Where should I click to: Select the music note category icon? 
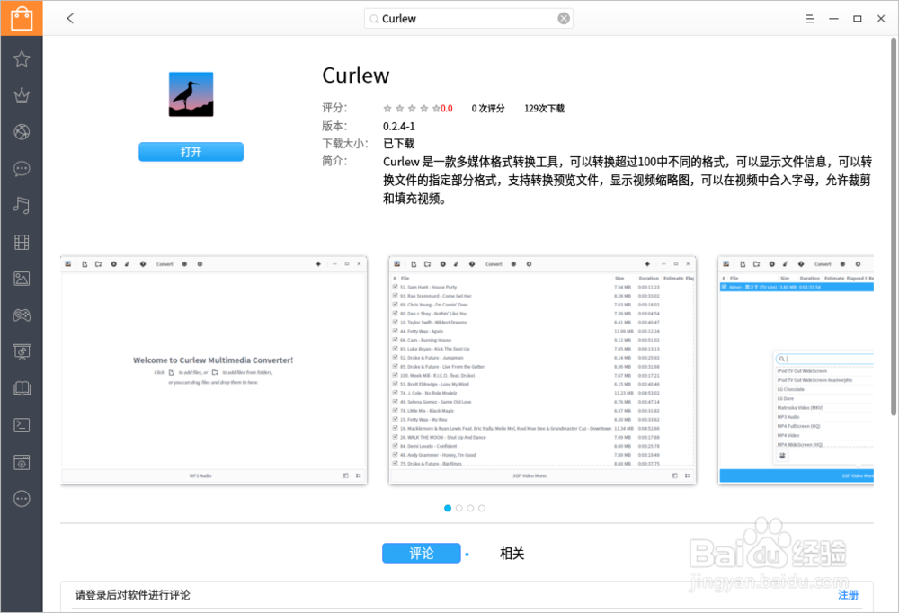tap(22, 205)
